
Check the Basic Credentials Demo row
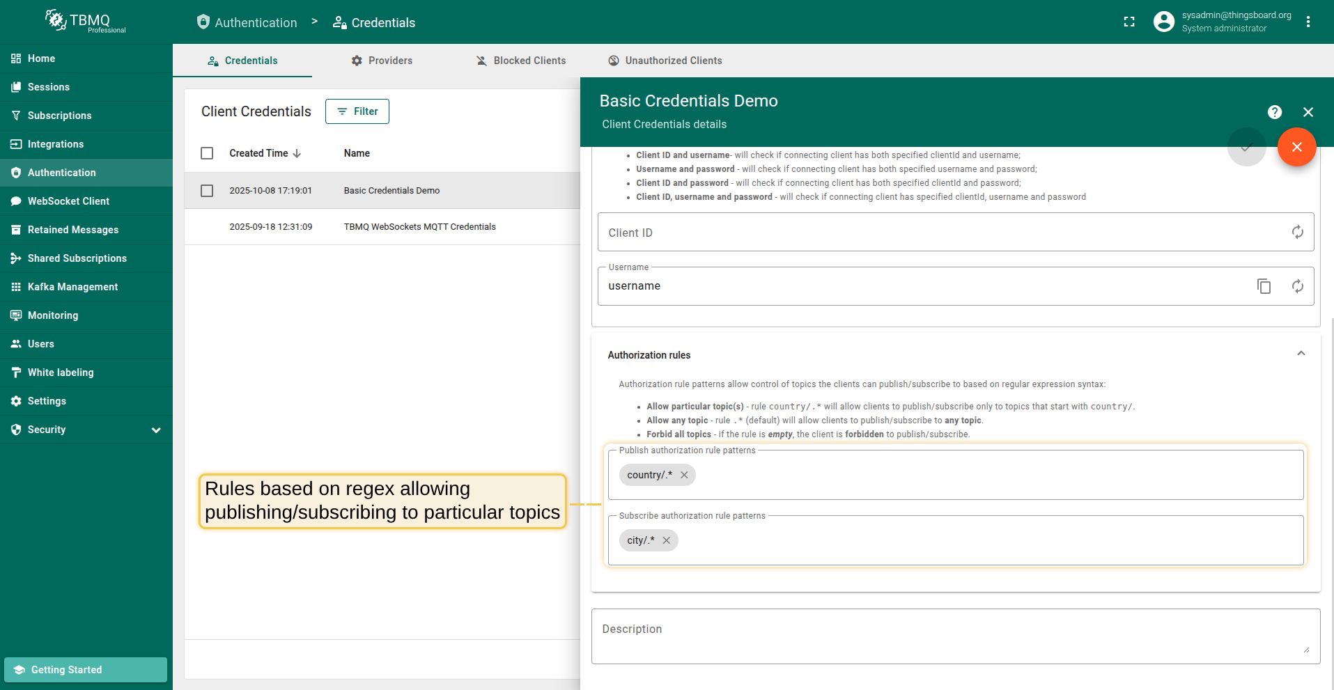pos(207,191)
